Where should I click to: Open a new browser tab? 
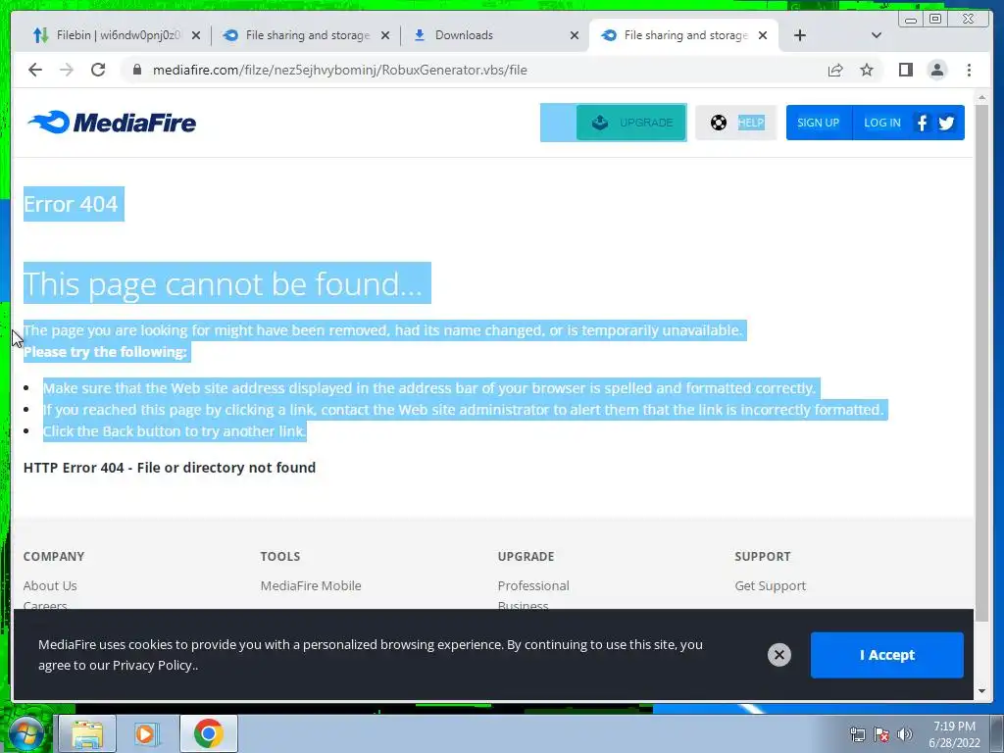pyautogui.click(x=800, y=35)
